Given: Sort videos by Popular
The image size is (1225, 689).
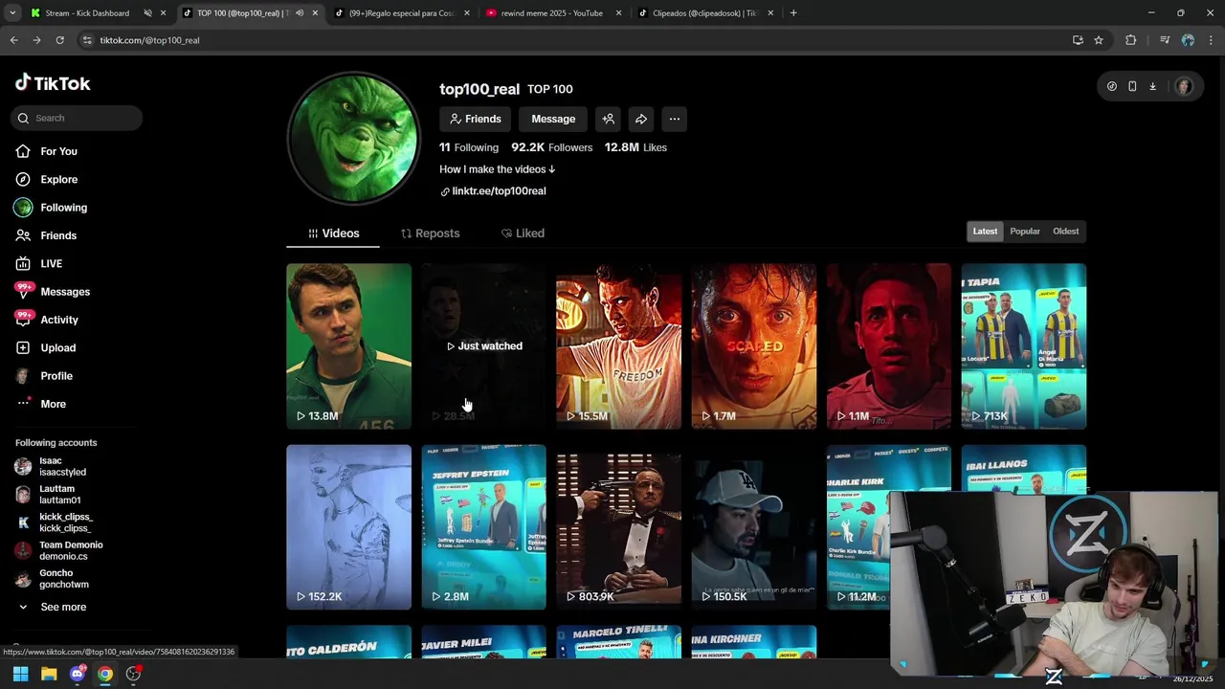Looking at the screenshot, I should coord(1025,232).
